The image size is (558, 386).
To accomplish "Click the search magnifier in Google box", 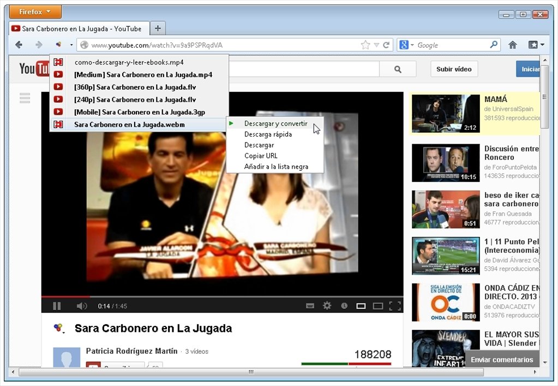I will [x=494, y=45].
